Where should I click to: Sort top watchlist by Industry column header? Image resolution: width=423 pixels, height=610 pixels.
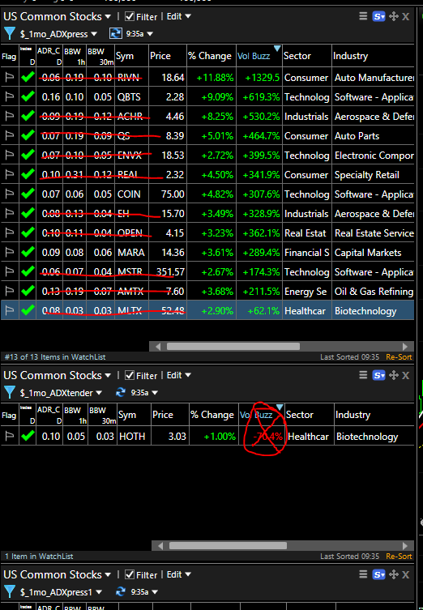pos(373,56)
